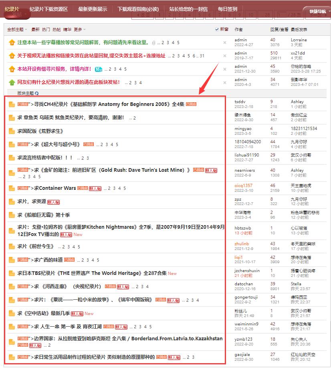Open the author profile link mingyao
The width and height of the screenshot is (331, 368).
click(x=243, y=128)
